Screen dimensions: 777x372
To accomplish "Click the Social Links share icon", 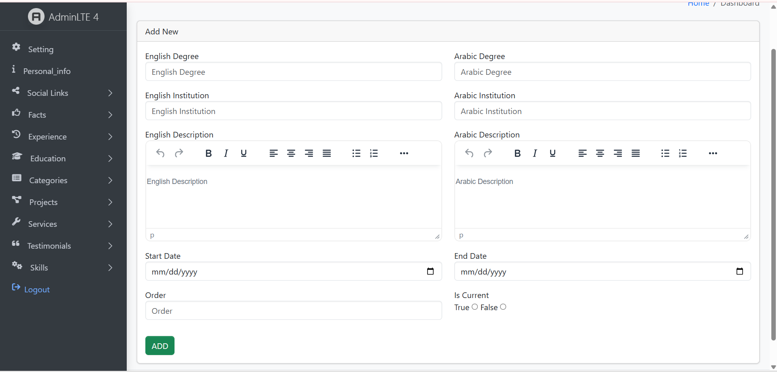I will point(16,90).
